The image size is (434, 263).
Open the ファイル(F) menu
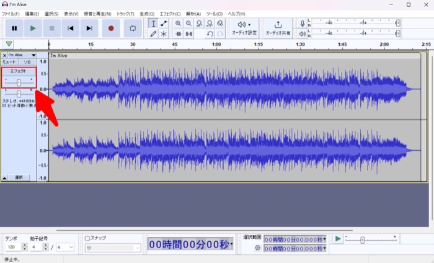tap(11, 14)
